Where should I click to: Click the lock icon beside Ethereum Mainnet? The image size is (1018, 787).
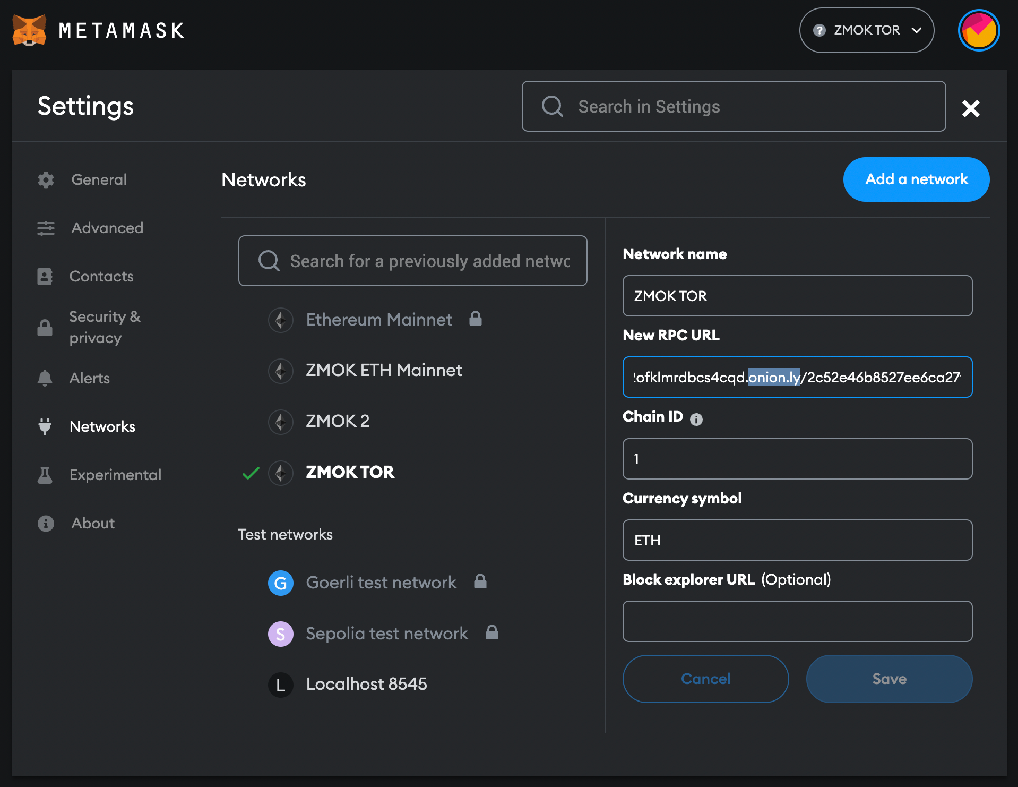[x=476, y=318]
